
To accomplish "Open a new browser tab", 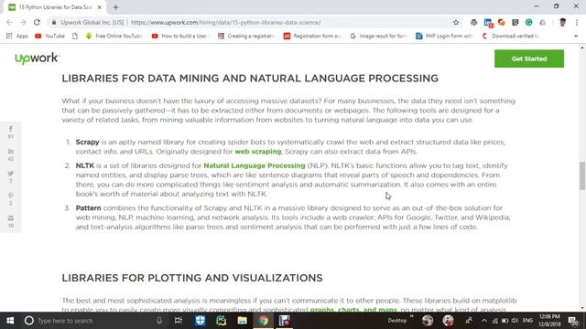I will click(x=115, y=7).
